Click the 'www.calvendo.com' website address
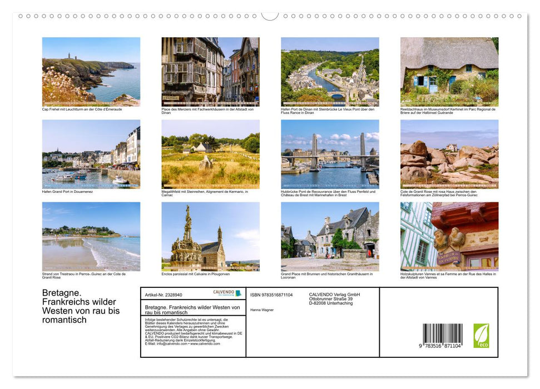Screen dimensions: 540x389 point(205,344)
